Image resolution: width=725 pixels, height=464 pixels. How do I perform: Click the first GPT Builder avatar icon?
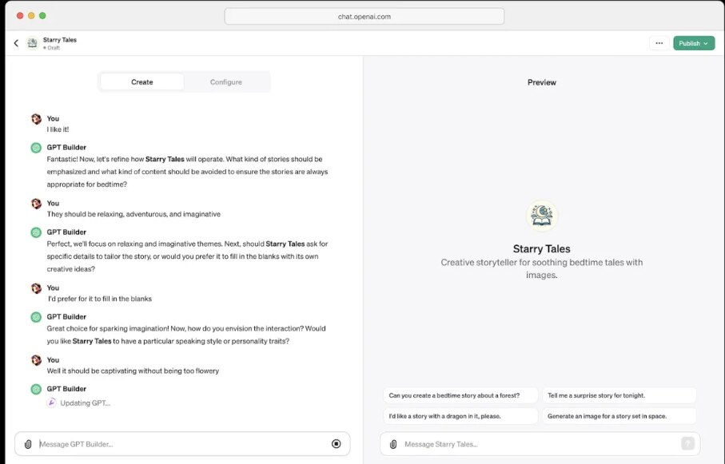point(36,148)
